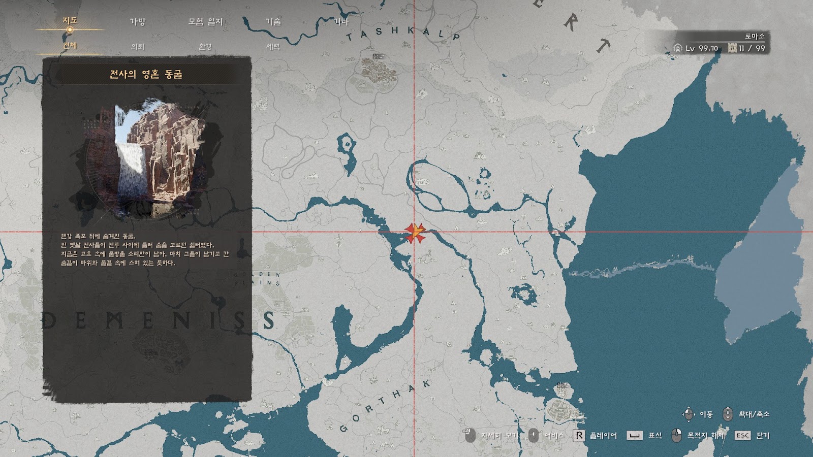Open the 가방 tab
The image size is (813, 457).
(x=138, y=21)
